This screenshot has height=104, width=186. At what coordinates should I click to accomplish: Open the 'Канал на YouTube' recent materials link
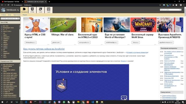(169, 61)
